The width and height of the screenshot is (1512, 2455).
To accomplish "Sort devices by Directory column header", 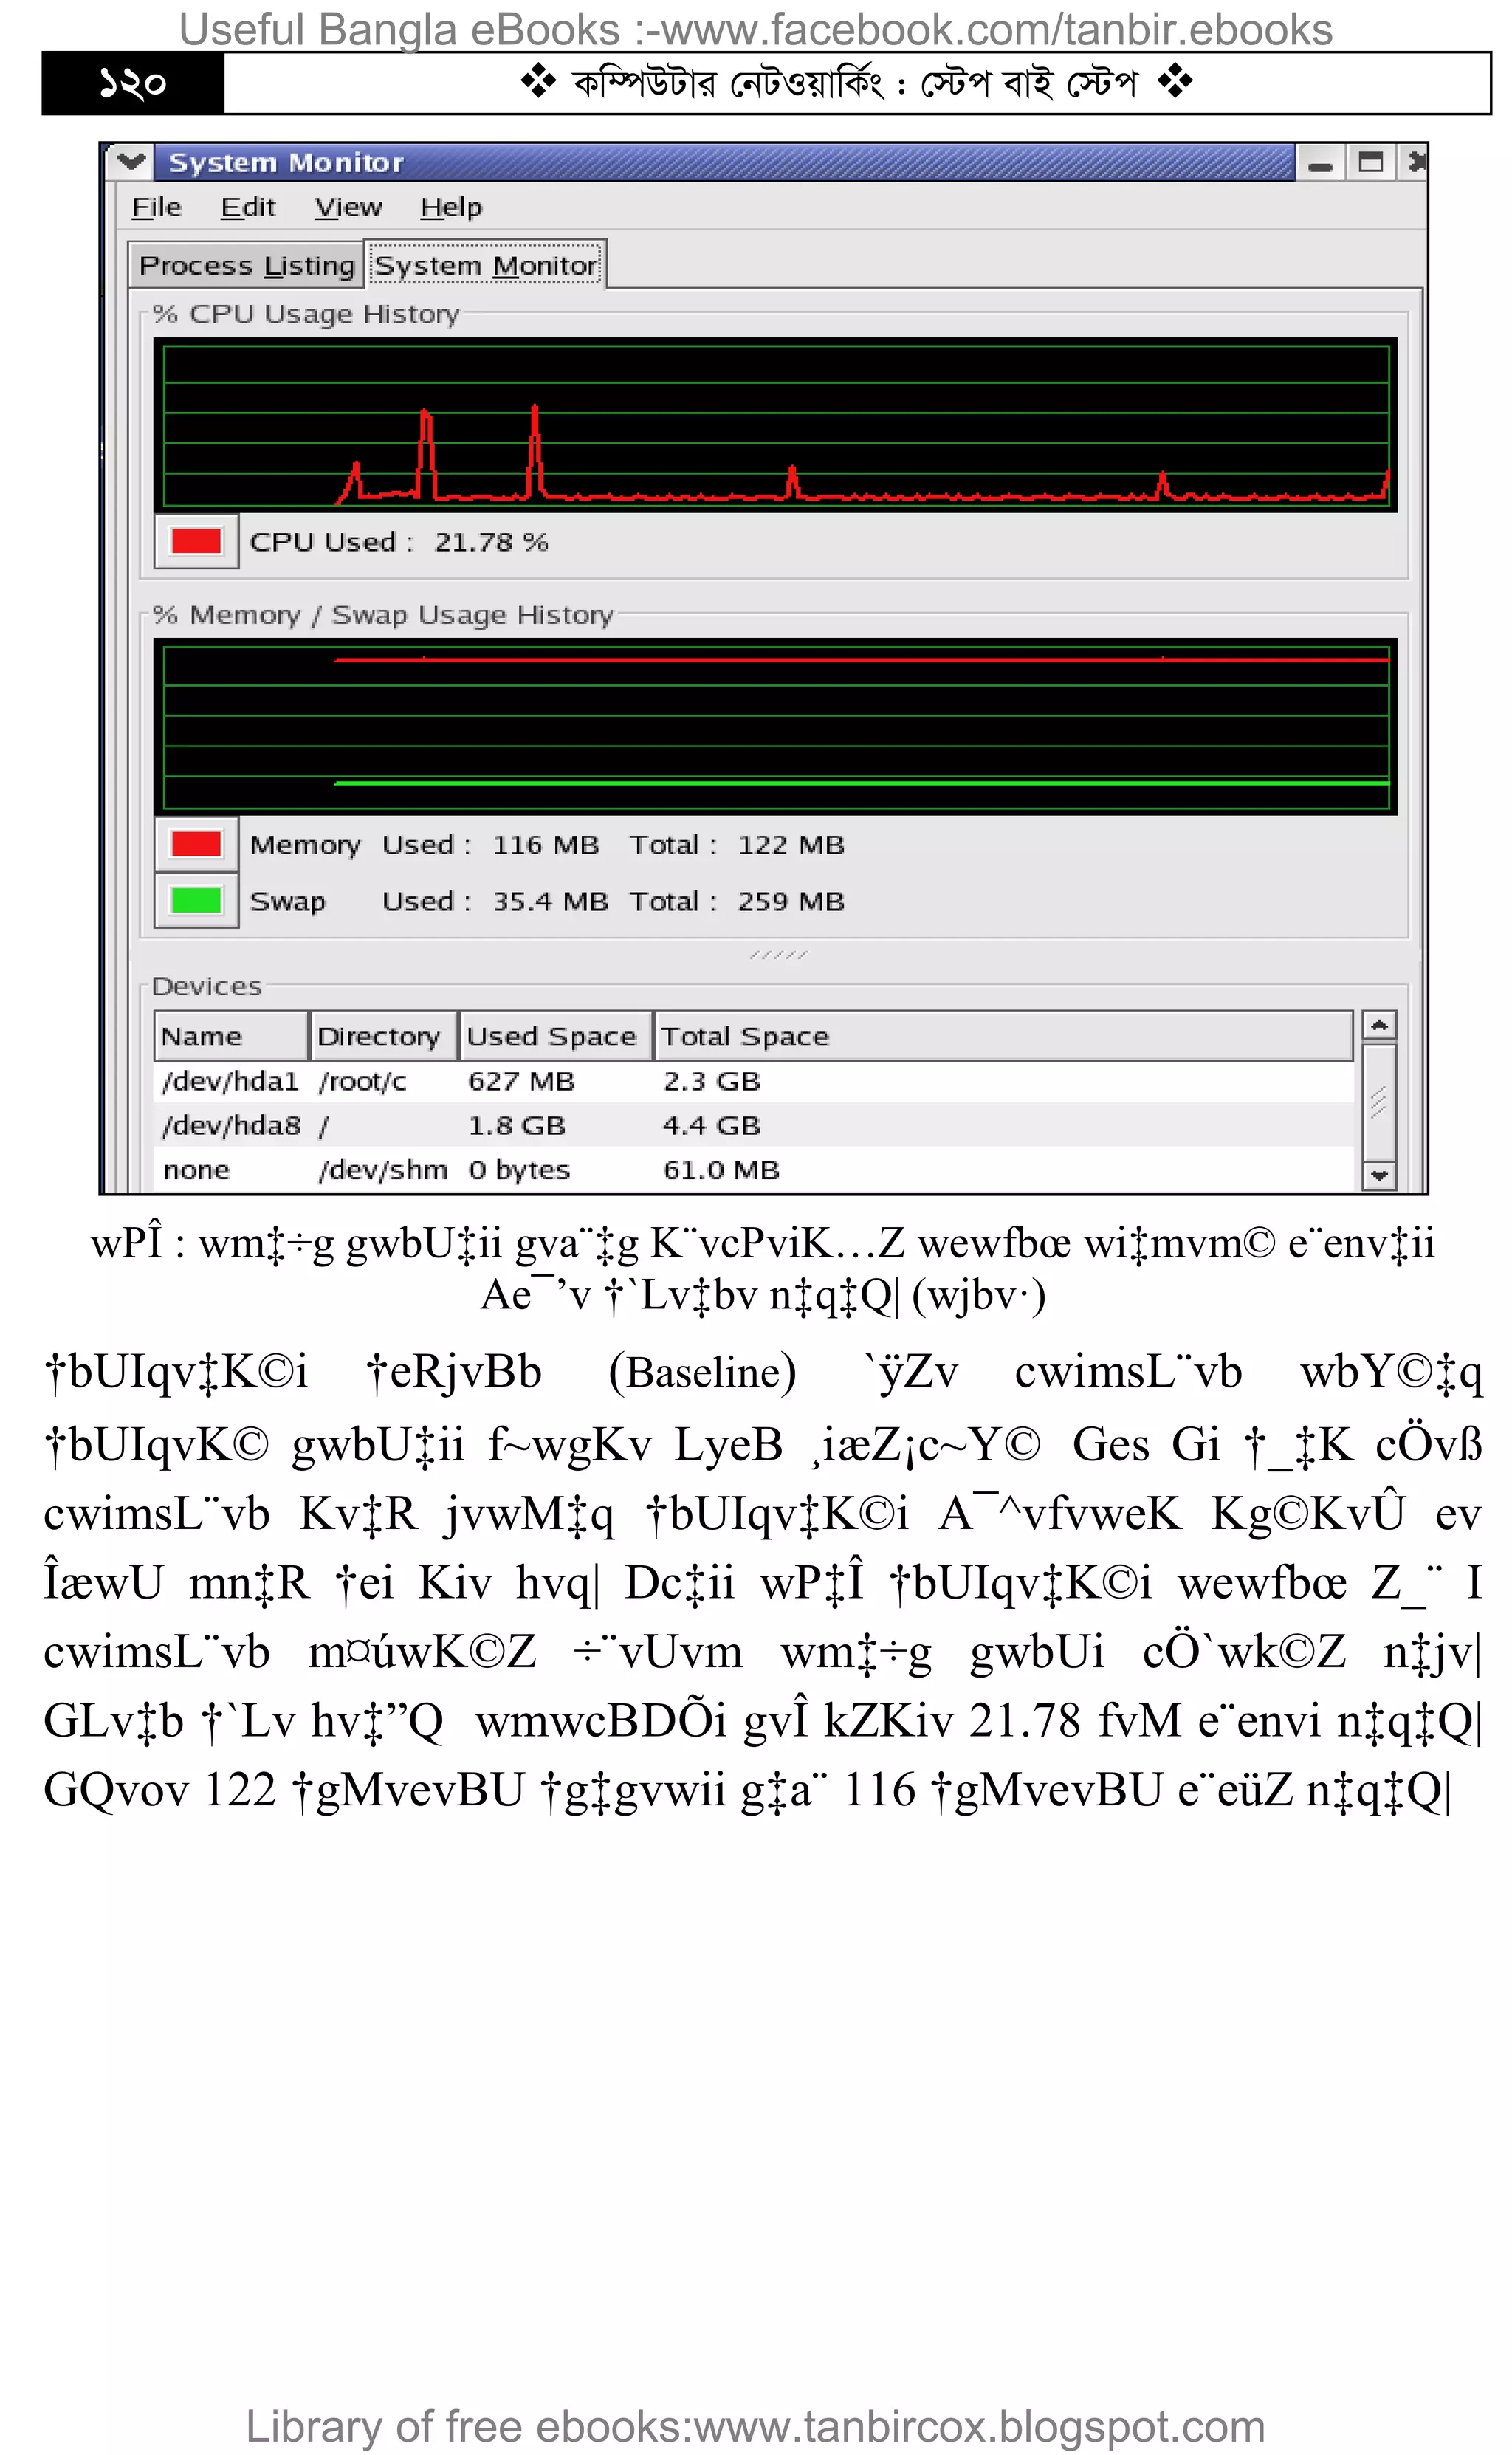I will (x=383, y=1036).
